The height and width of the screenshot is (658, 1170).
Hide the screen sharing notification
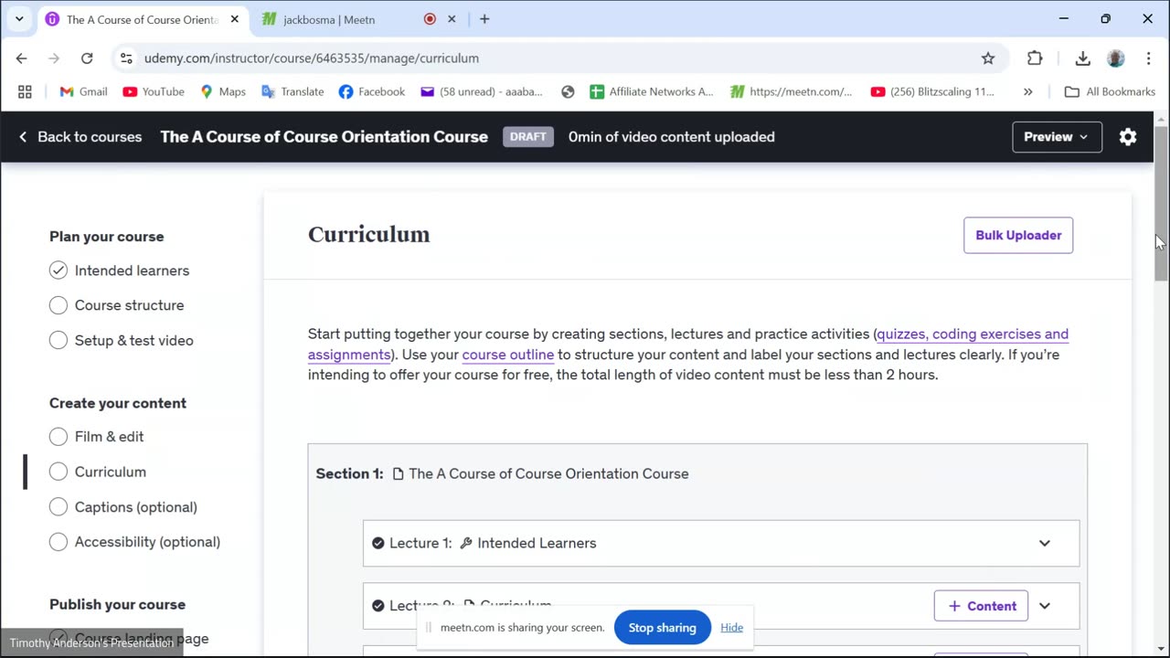pos(731,628)
